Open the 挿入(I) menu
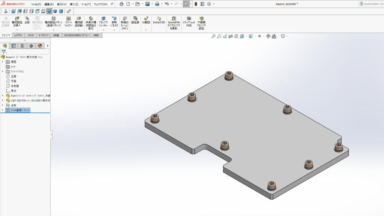 click(74, 4)
